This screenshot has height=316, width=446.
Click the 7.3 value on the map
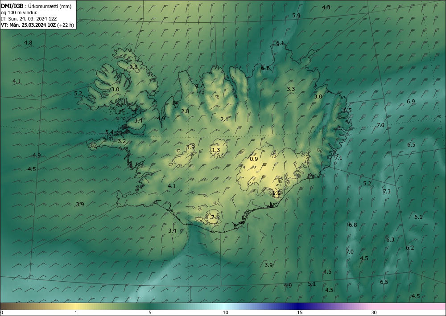pos(387,192)
